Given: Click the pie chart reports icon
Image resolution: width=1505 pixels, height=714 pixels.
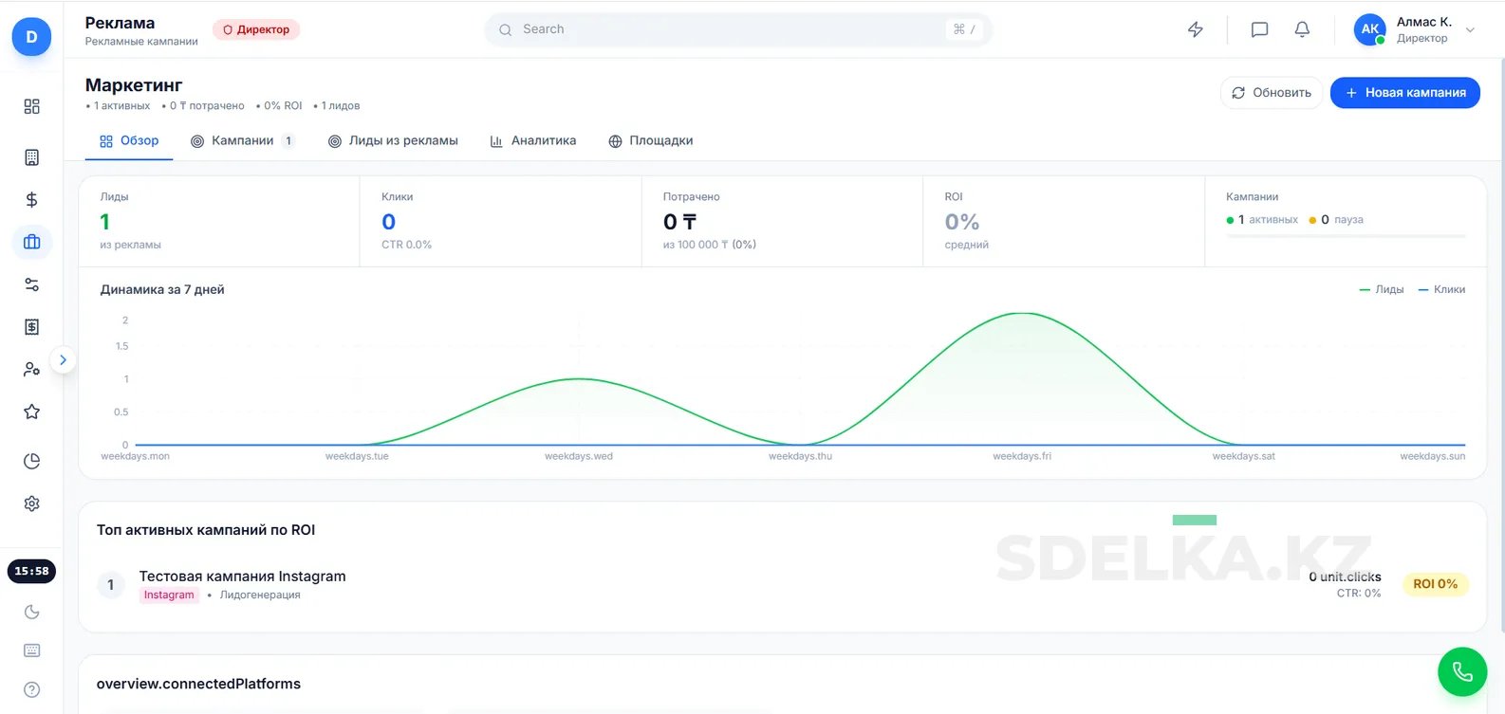Looking at the screenshot, I should (x=31, y=462).
